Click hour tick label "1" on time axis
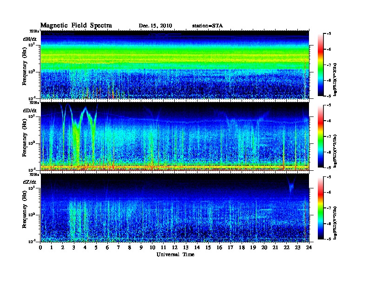368x284 pixels. [x=52, y=247]
